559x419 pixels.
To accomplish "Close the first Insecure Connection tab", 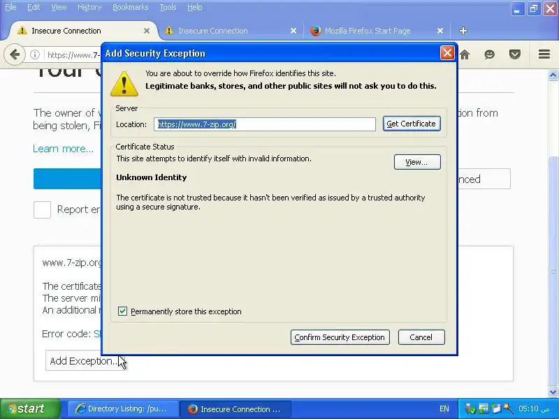I will point(147,31).
